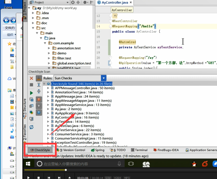Image resolution: width=217 pixels, height=179 pixels.
Task: Click the microphone icon in the taskbar search
Action: point(119,164)
